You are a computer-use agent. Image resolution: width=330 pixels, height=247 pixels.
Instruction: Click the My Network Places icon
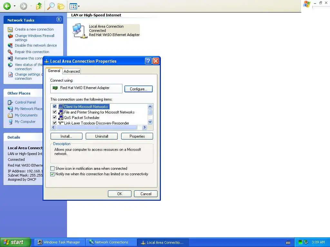(x=10, y=109)
